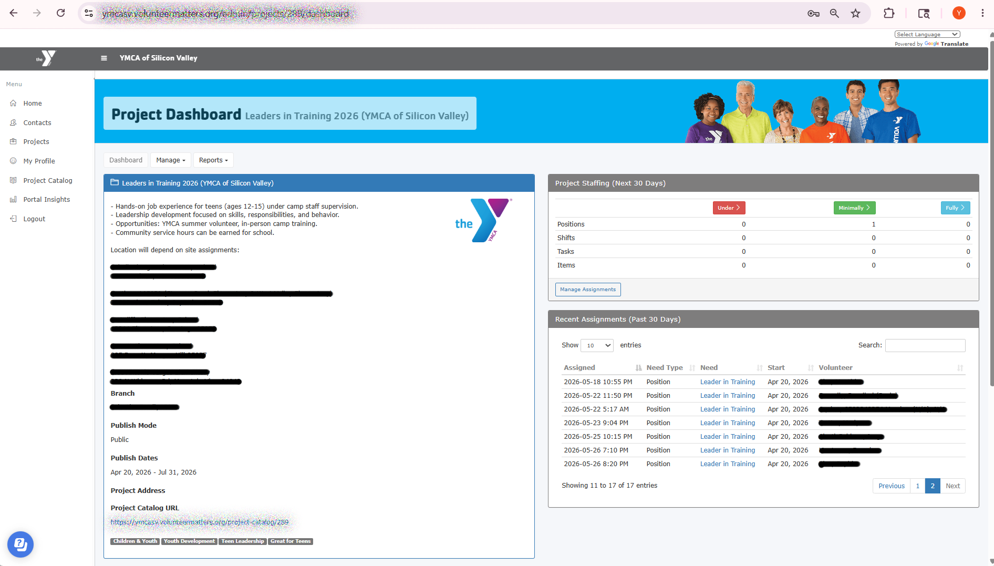This screenshot has height=566, width=994.
Task: Click the browser forward arrow
Action: [x=37, y=13]
